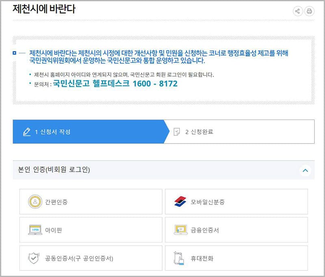Click the 금융인증서 certificate icon
Screen dimensions: 325x277
[x=180, y=230]
